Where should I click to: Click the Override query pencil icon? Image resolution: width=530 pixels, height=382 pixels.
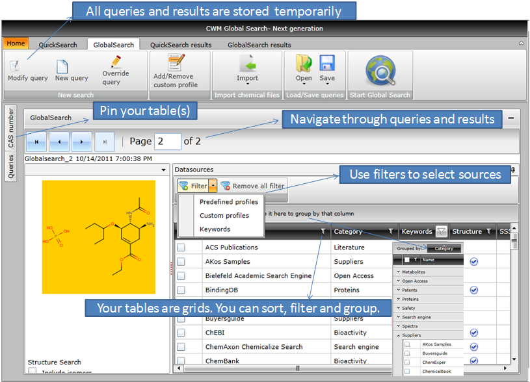(116, 62)
